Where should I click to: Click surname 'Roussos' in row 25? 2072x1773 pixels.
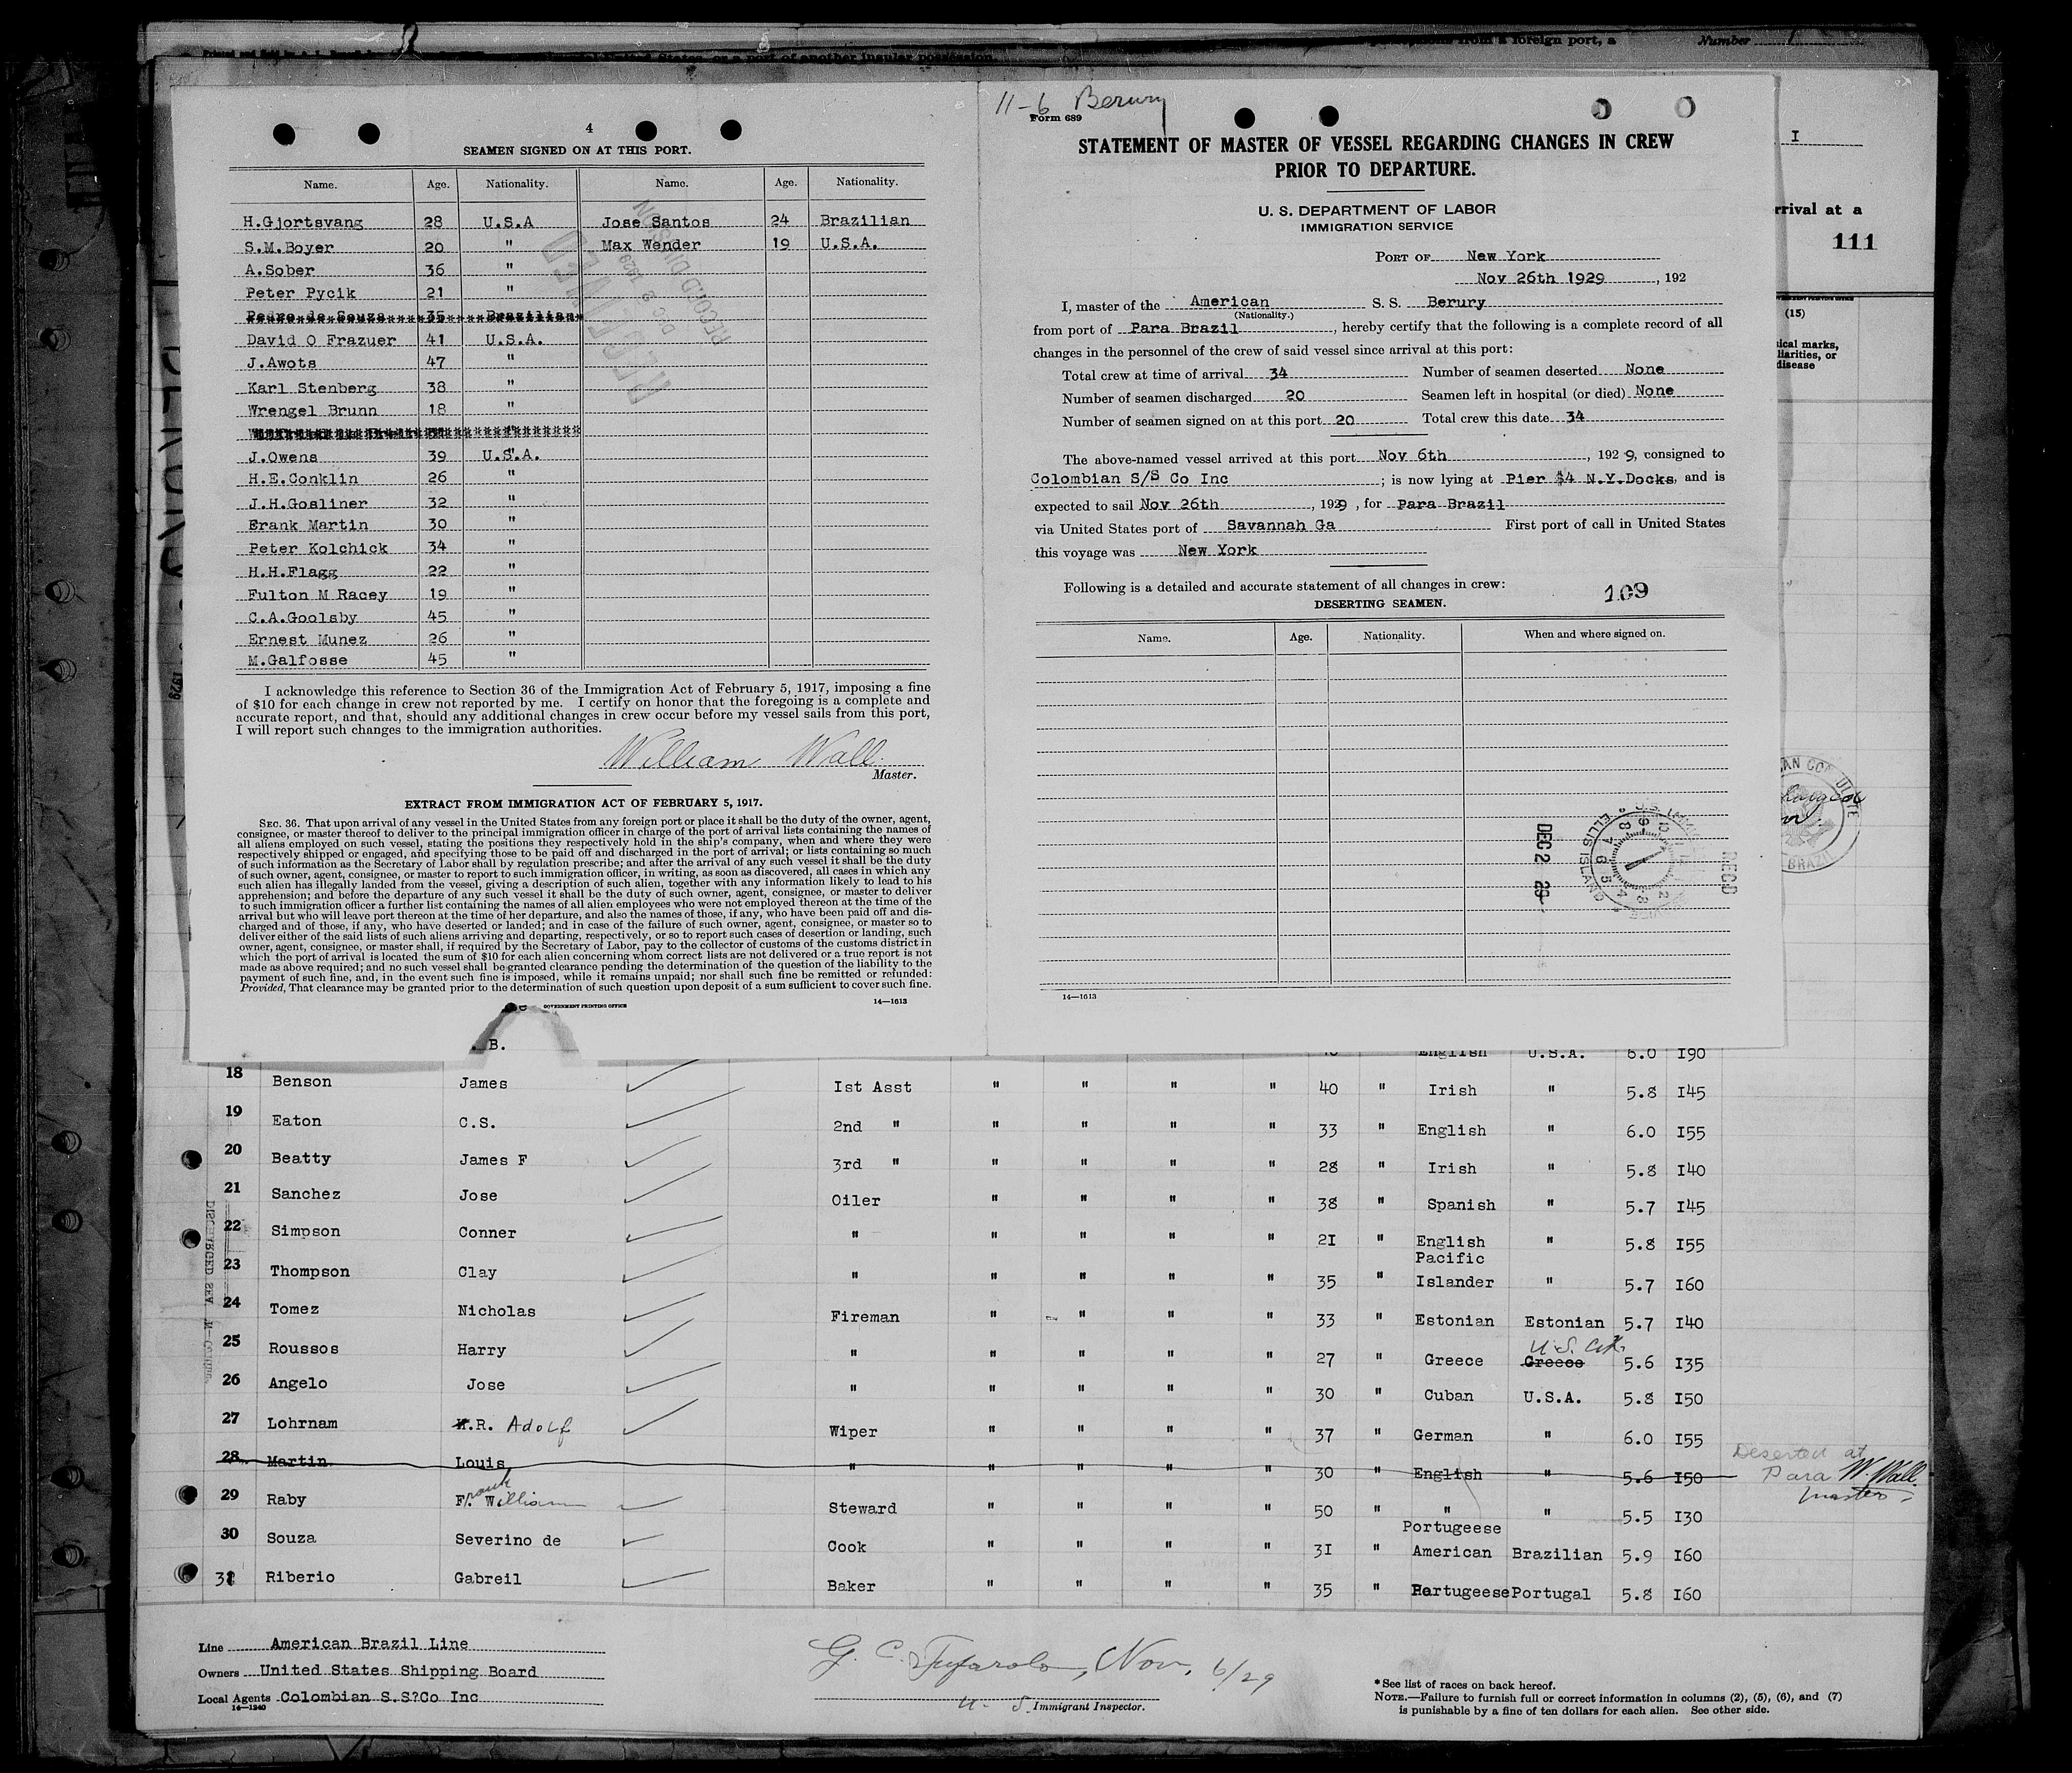tap(304, 1349)
